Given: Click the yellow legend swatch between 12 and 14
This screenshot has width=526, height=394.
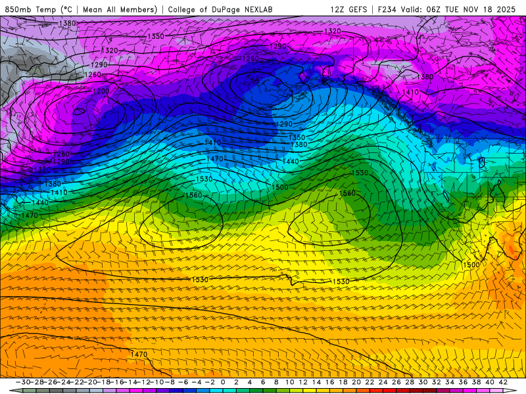Looking at the screenshot, I should pos(310,391).
